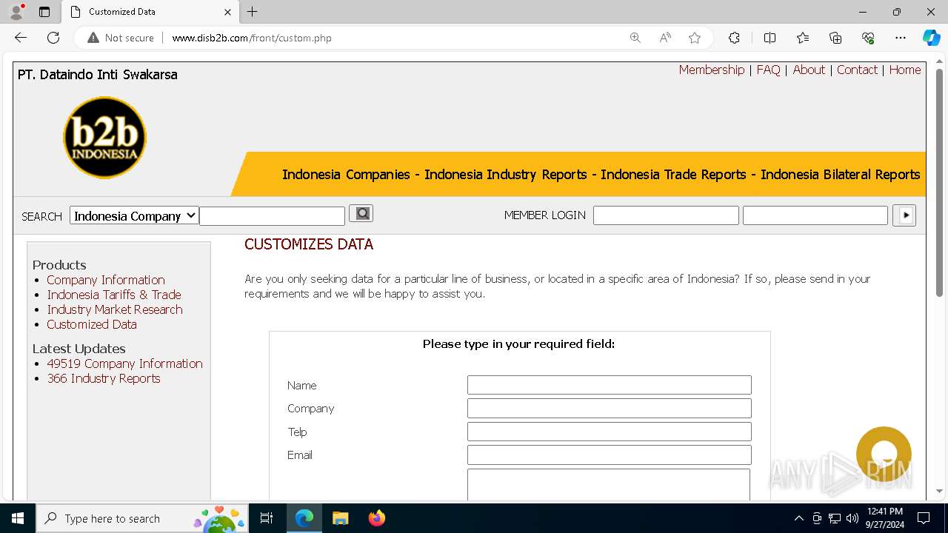
Task: Click the page vertical scrollbar thumb
Action: (x=939, y=183)
